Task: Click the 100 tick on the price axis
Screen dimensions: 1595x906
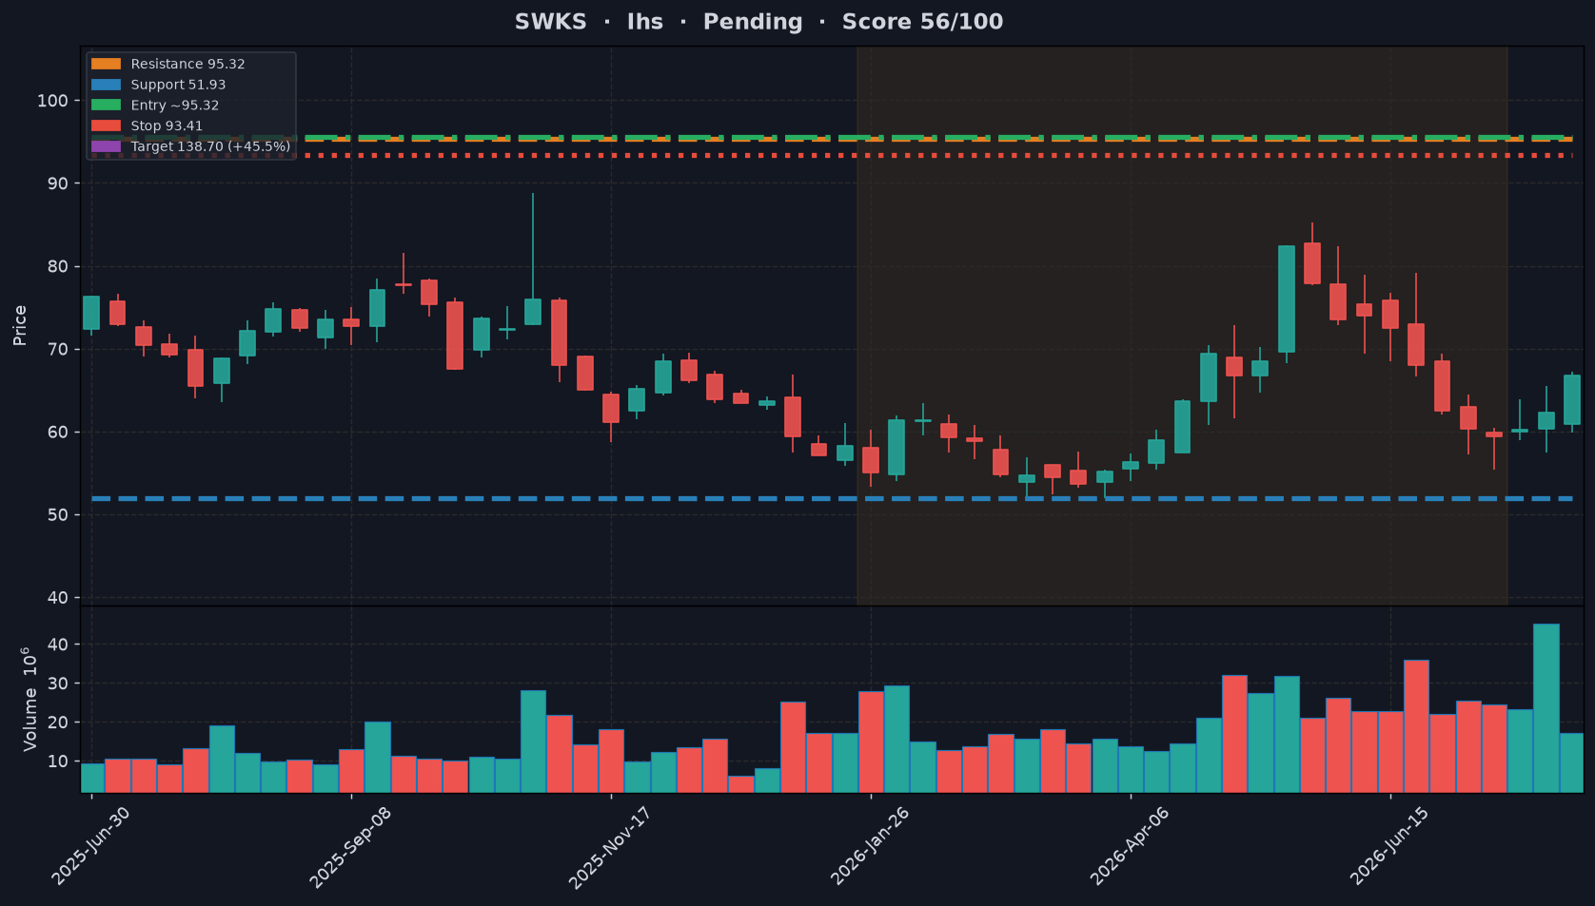Action: [52, 101]
